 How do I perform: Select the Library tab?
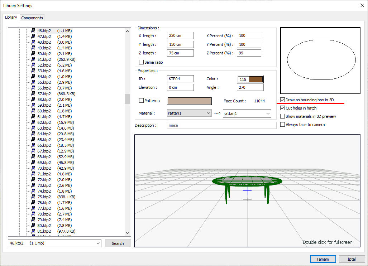11,17
